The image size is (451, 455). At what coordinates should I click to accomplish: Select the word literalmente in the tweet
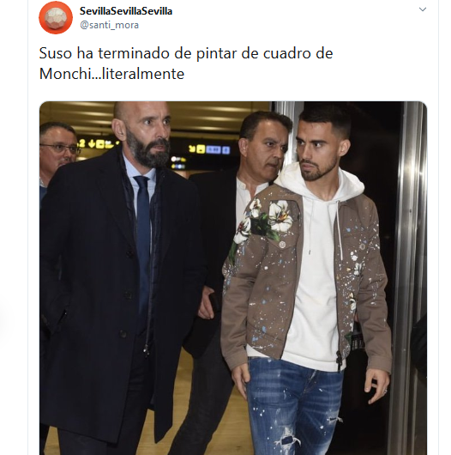143,74
